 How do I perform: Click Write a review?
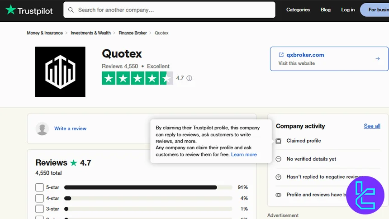(70, 129)
